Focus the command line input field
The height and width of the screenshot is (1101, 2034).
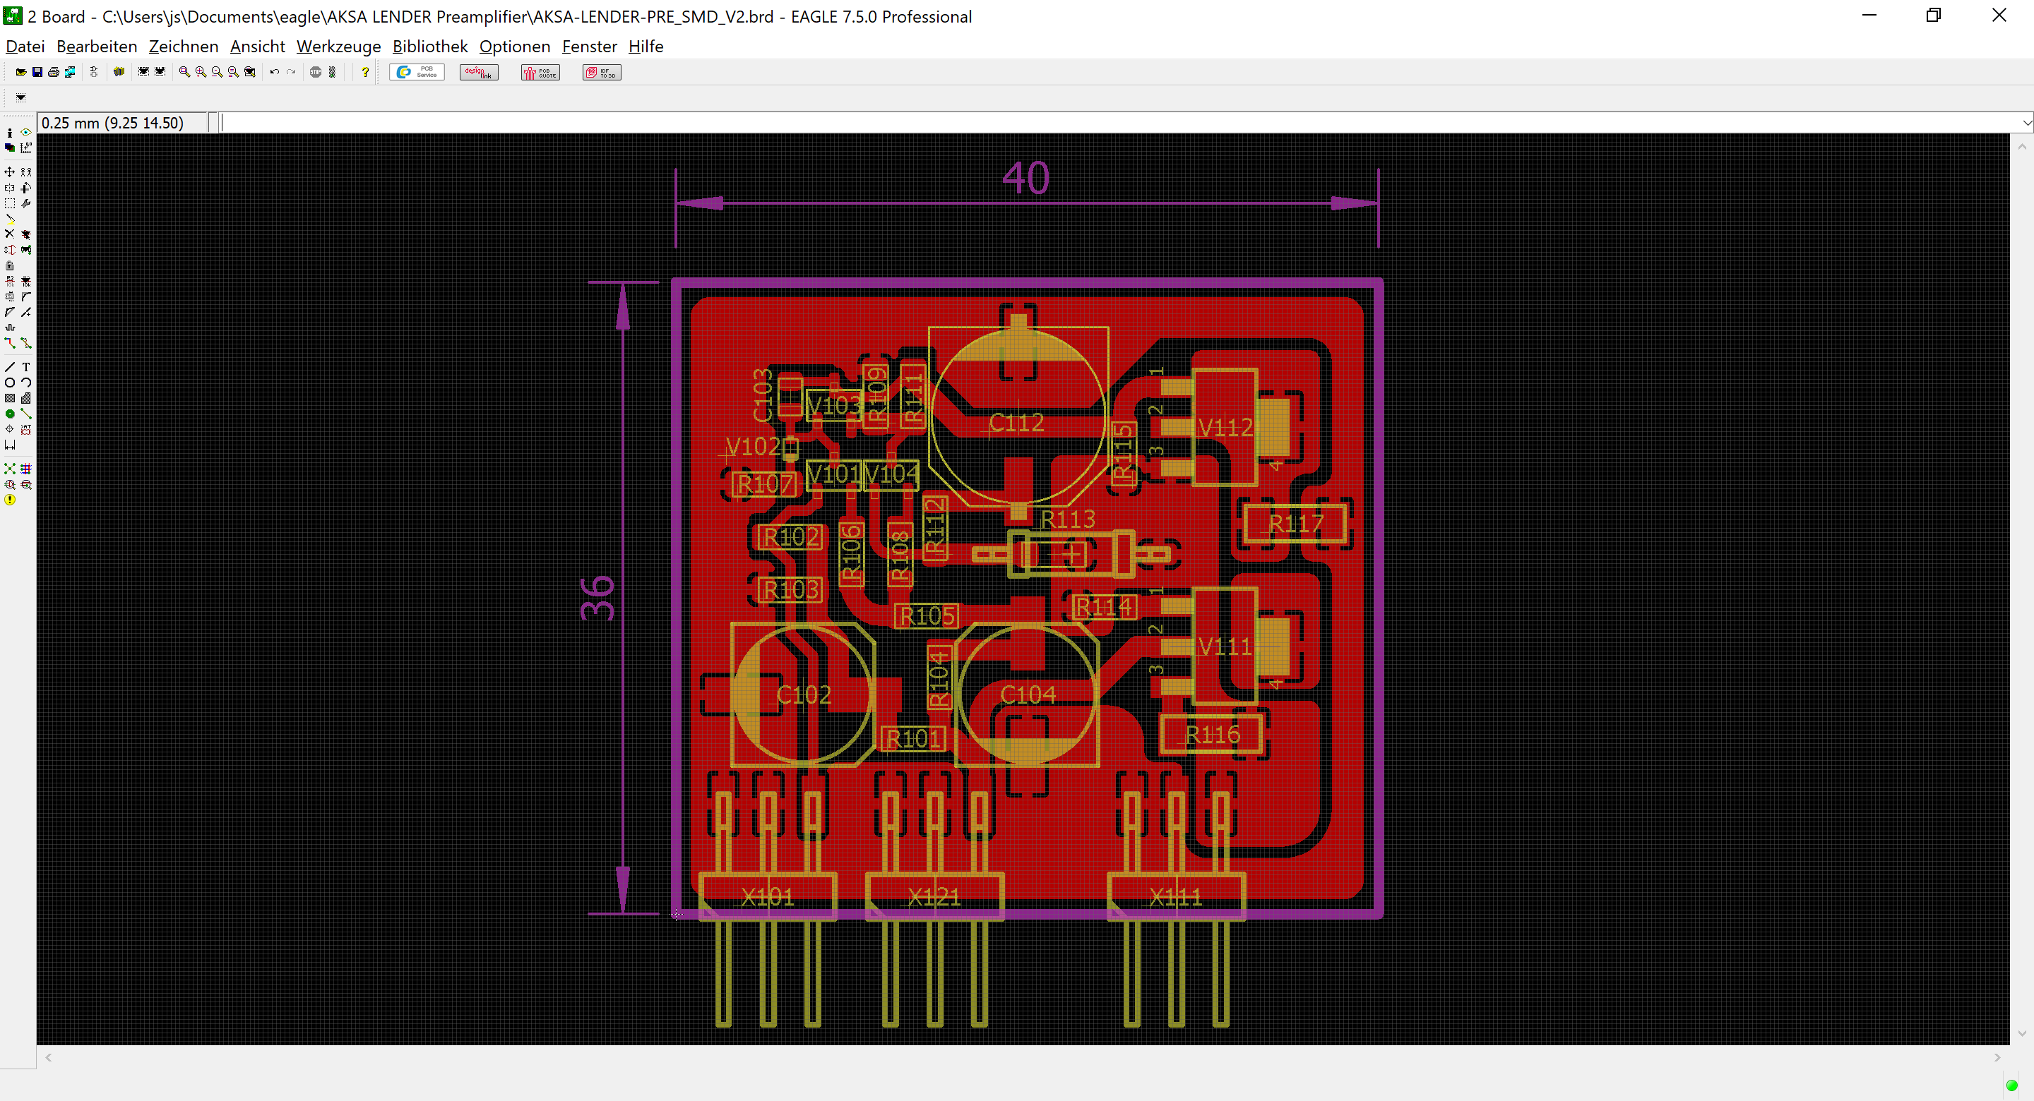(x=1119, y=122)
